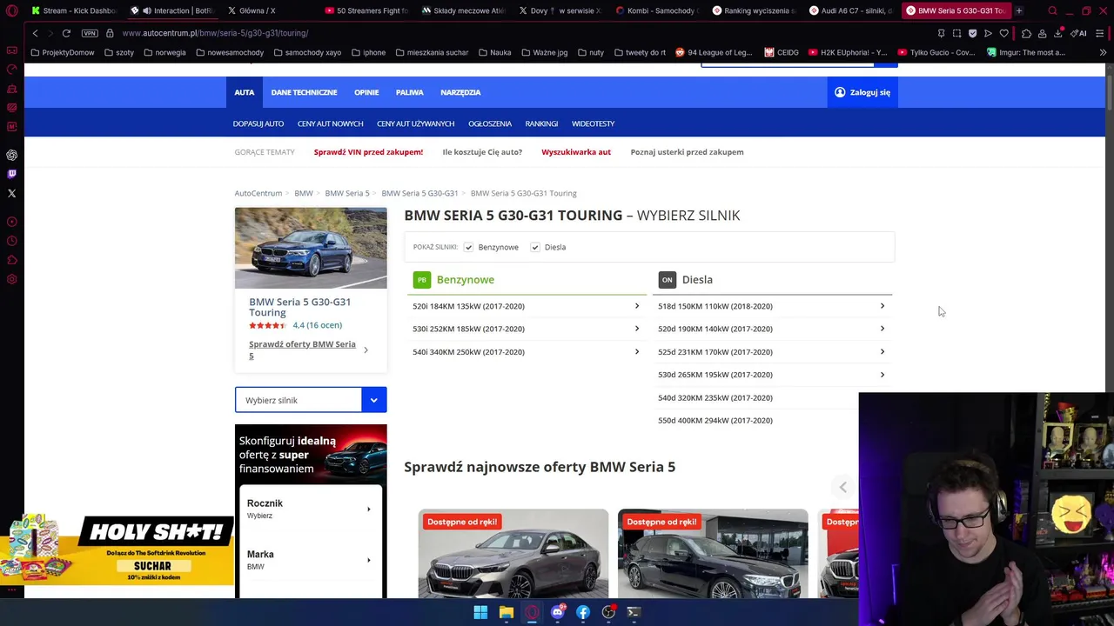Image resolution: width=1114 pixels, height=626 pixels.
Task: Open DOPASUJ AUTO submenu item
Action: click(x=258, y=123)
